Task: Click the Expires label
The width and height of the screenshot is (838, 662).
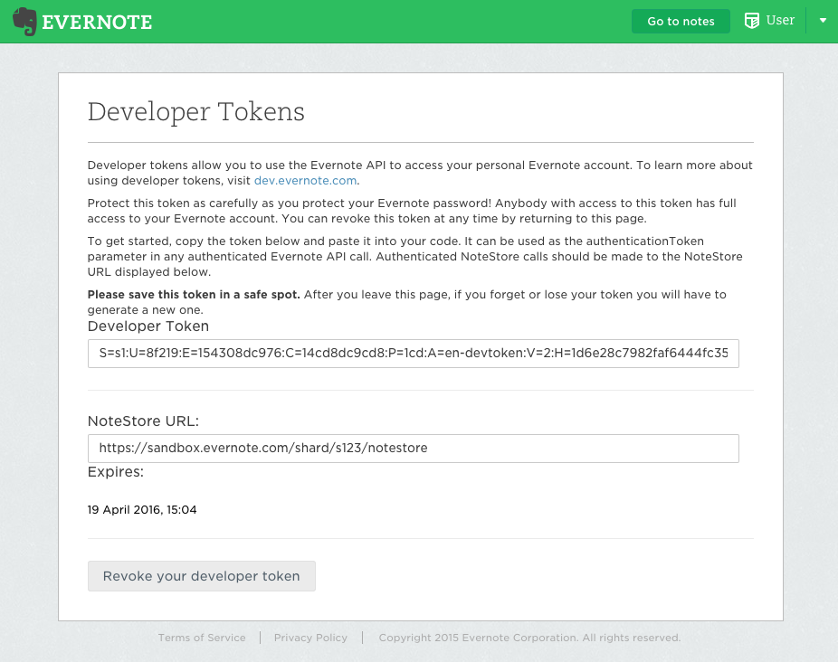Action: (x=116, y=472)
